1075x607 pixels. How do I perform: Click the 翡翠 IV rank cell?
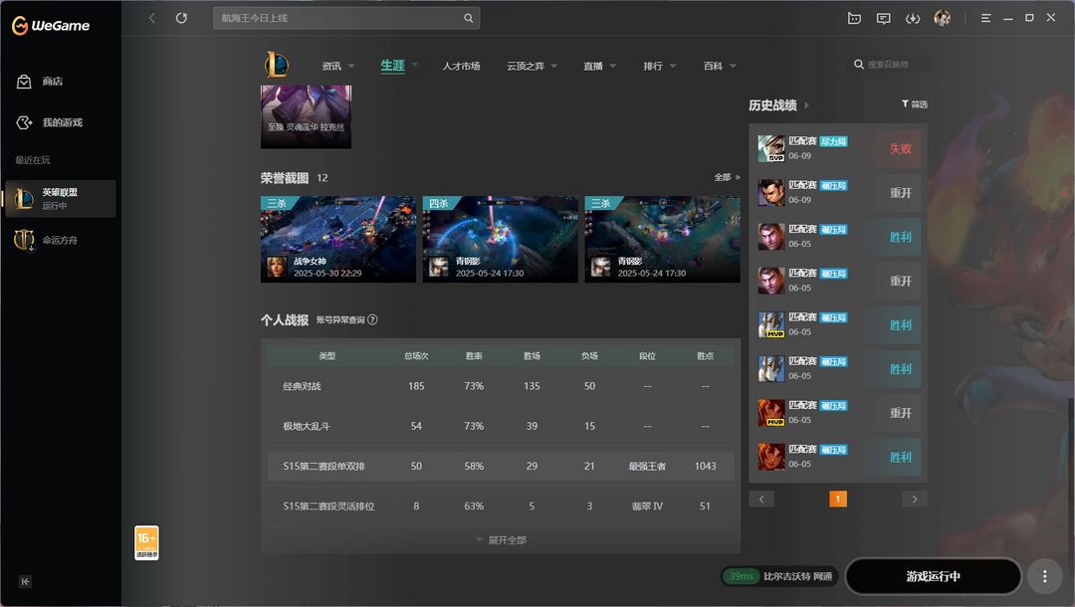647,506
